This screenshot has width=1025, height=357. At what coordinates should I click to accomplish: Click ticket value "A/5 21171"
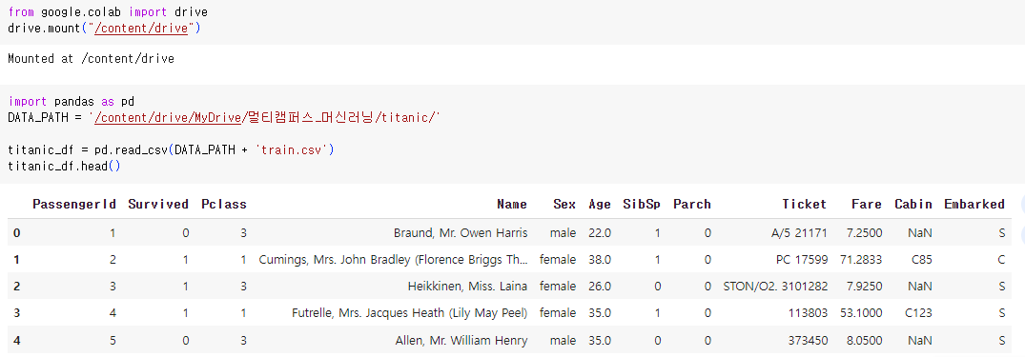click(799, 233)
